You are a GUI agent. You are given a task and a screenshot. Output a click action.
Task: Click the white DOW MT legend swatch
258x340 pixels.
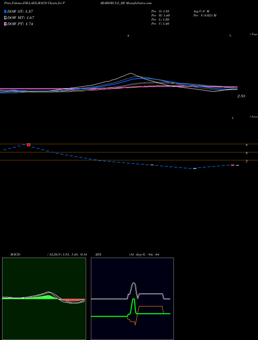coord(5,18)
